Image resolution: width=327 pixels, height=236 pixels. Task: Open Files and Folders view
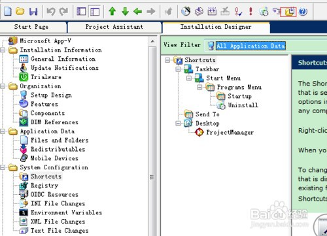[x=60, y=140]
